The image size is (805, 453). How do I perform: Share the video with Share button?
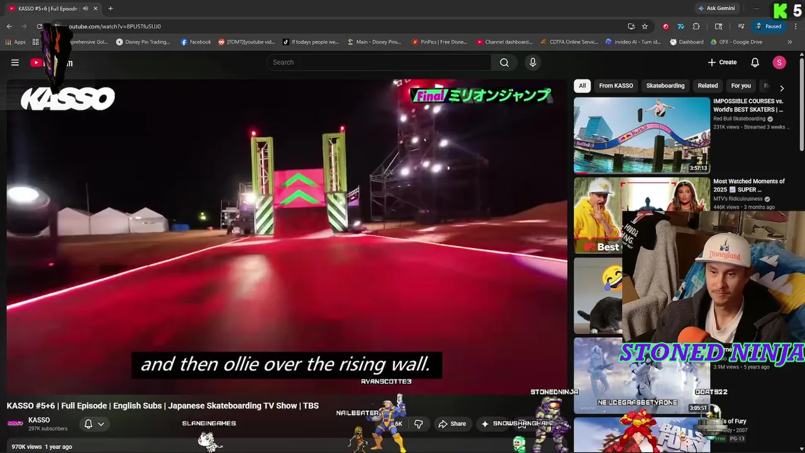tap(452, 424)
